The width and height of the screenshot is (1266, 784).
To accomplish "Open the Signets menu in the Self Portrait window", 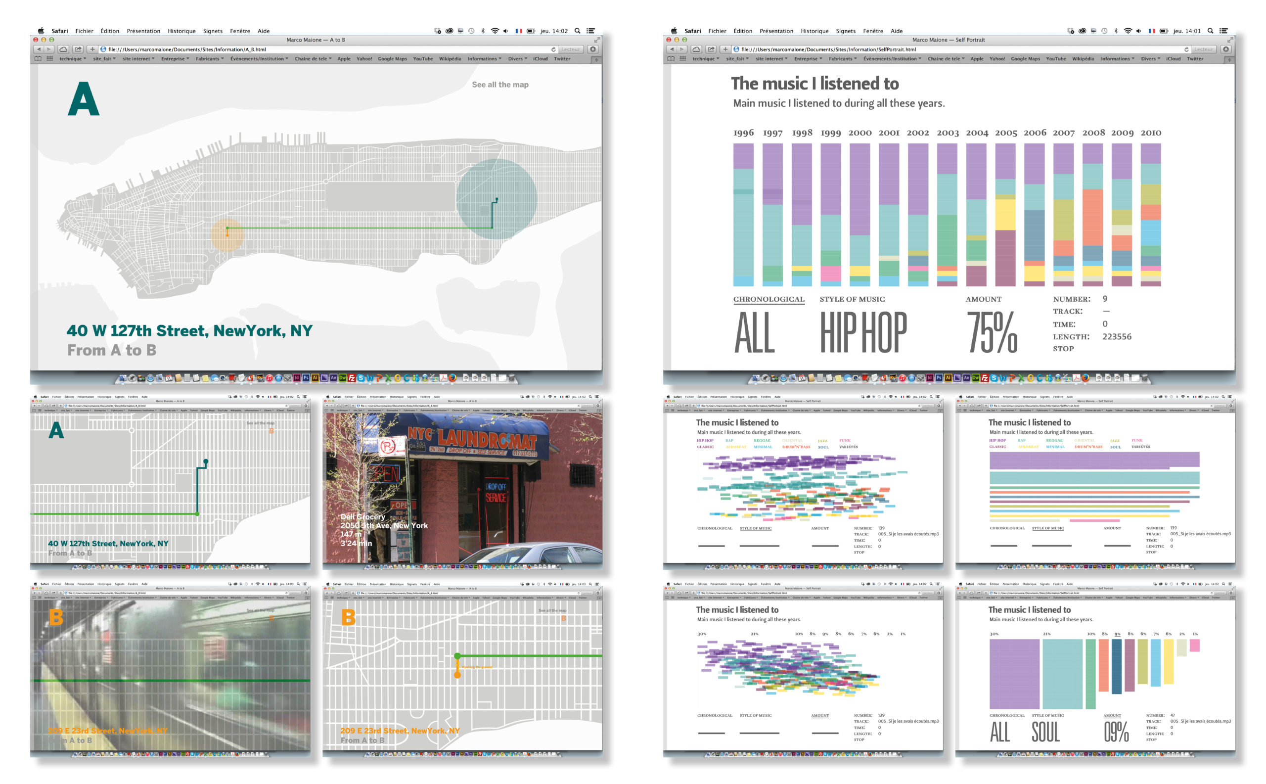I will click(845, 31).
